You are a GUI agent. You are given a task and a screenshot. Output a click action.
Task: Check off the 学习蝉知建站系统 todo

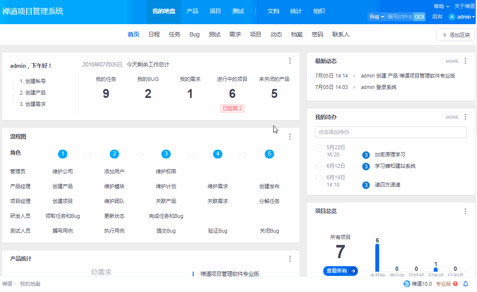click(x=319, y=166)
